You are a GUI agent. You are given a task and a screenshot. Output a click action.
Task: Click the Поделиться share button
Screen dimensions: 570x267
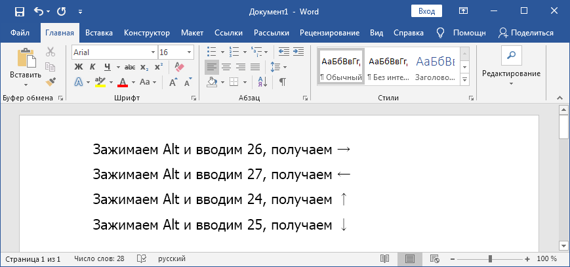526,33
